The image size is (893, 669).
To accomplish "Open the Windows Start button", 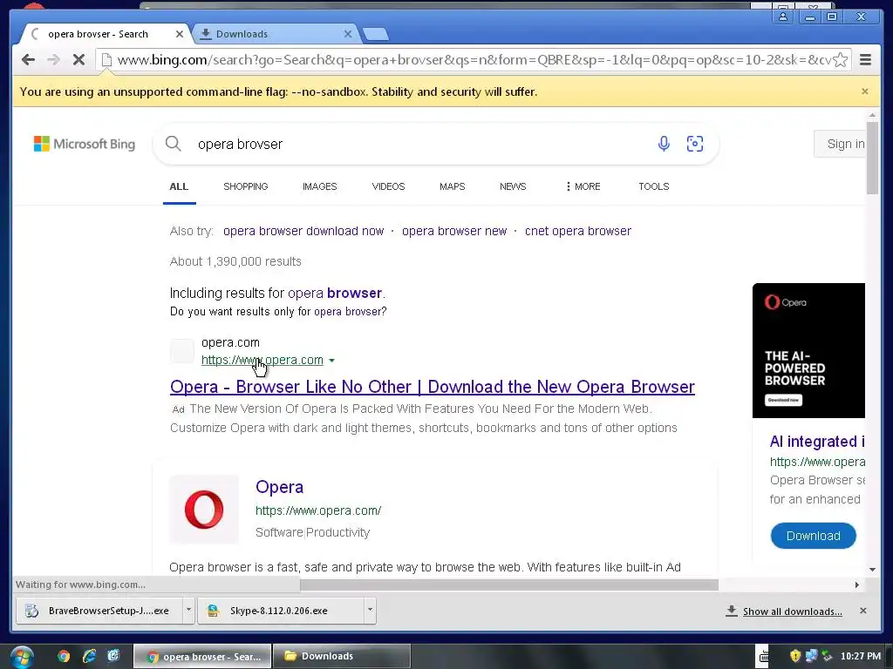I will pyautogui.click(x=21, y=657).
